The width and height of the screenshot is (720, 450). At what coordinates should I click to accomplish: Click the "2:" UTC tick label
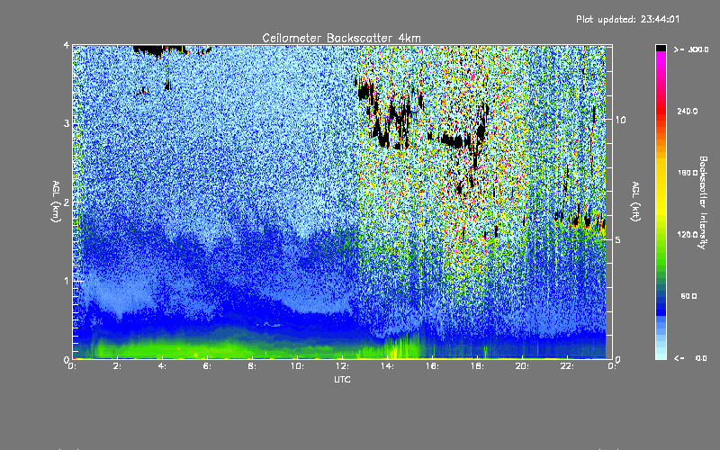[x=118, y=366]
